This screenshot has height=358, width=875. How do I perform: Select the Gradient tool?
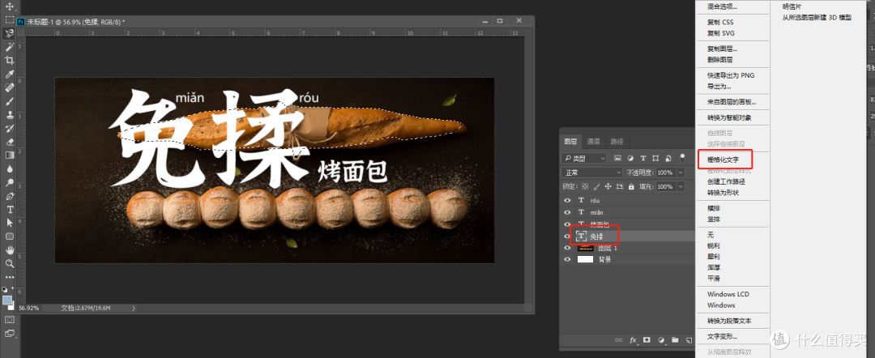tap(10, 155)
